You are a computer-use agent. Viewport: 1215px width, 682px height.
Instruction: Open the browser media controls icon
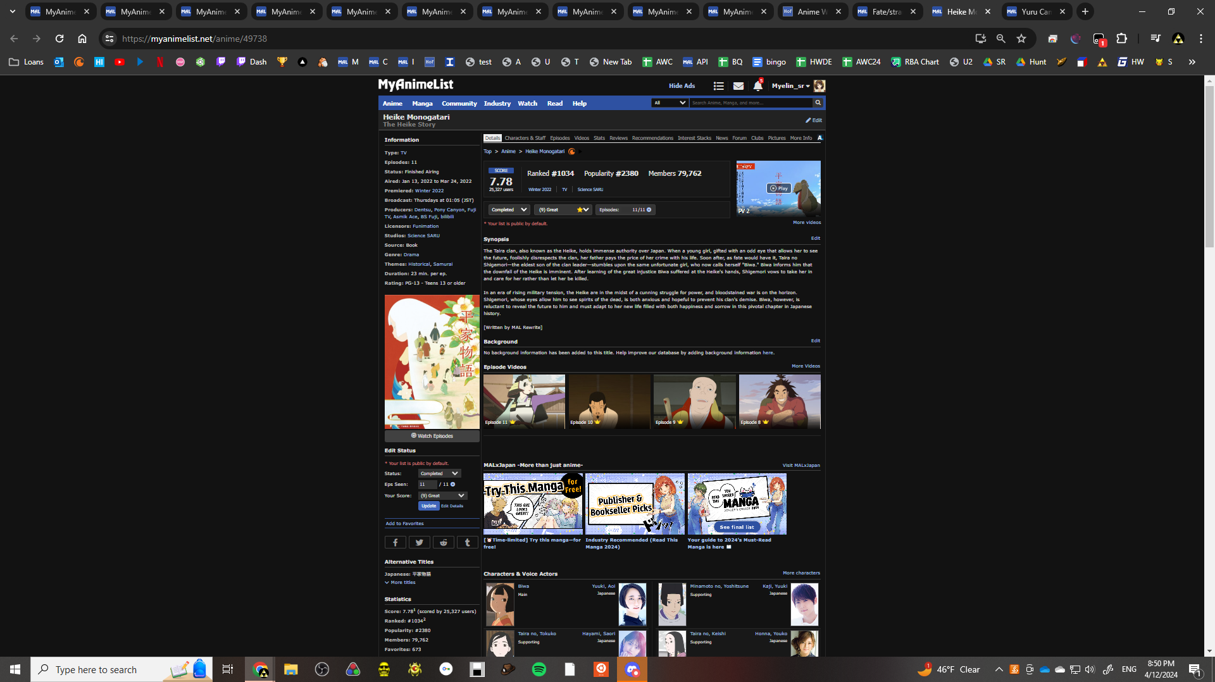1155,39
